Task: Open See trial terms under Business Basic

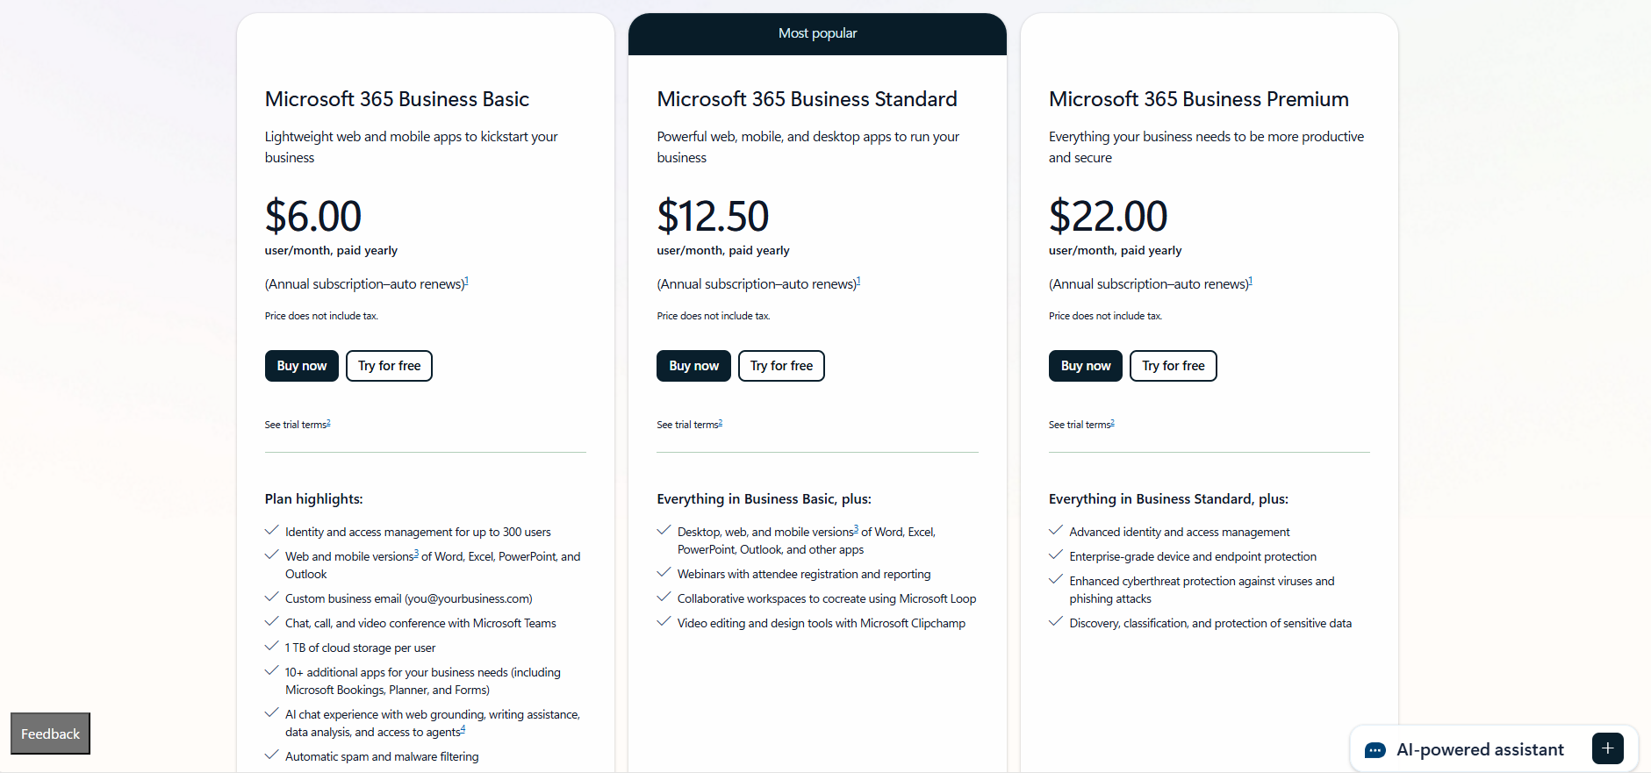Action: 295,424
